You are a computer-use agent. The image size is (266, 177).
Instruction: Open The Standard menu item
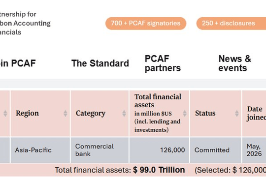100,63
